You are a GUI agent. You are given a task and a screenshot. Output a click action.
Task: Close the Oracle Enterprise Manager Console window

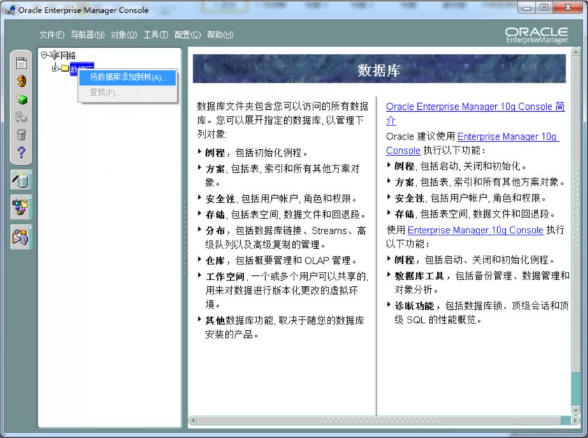click(568, 7)
